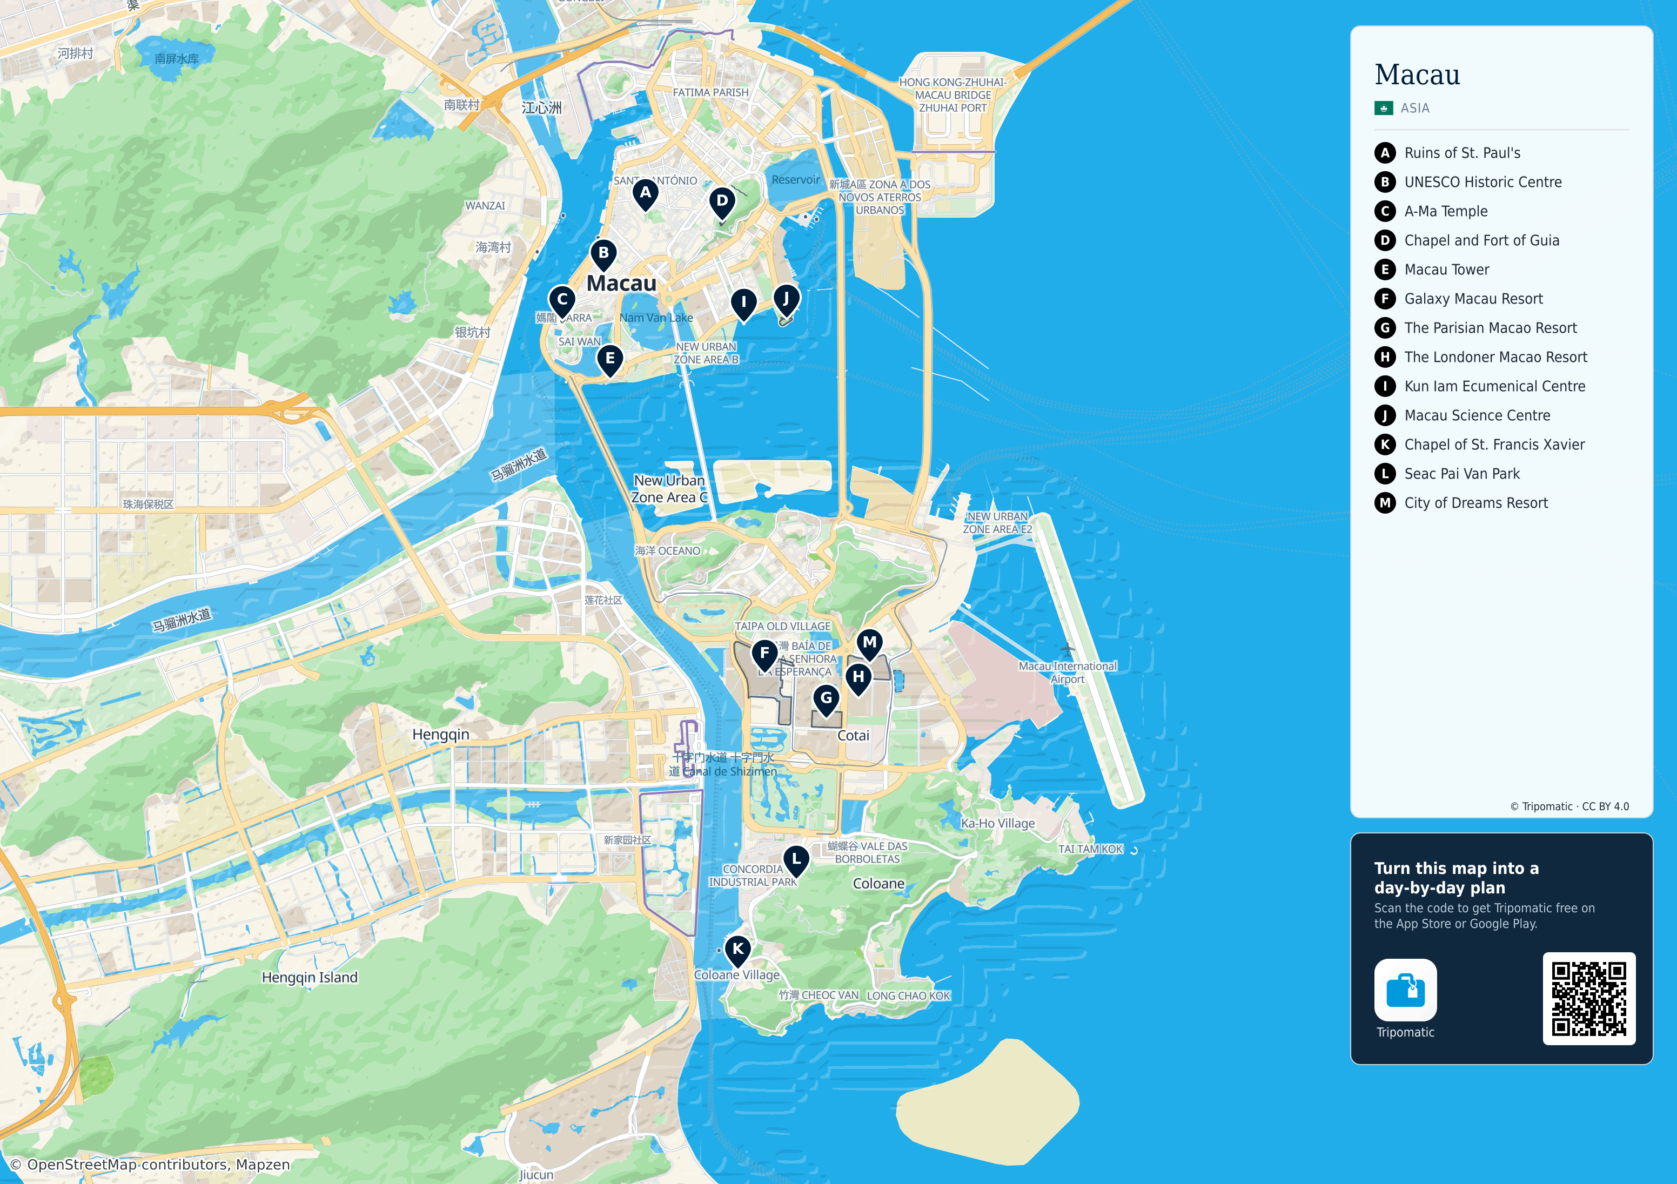Select 'Macau Tower' legend entry
The width and height of the screenshot is (1677, 1184).
pyautogui.click(x=1446, y=270)
